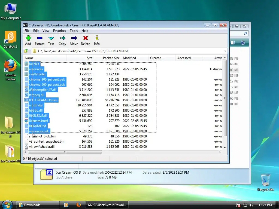Select the locales folder row
Viewport: 279px width, 209px height.
point(123,64)
